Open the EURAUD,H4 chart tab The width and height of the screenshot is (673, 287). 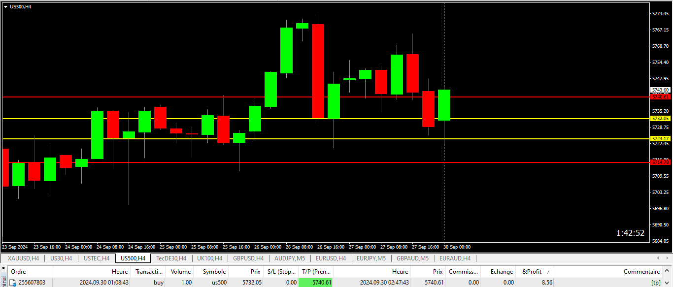click(x=455, y=258)
